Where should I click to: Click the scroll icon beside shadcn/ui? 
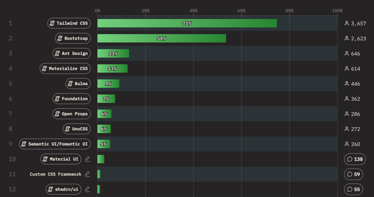(x=50, y=189)
